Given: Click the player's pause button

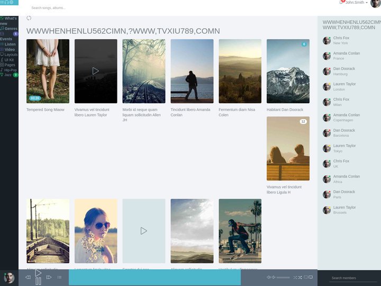Looking at the screenshot, I should (x=39, y=281).
